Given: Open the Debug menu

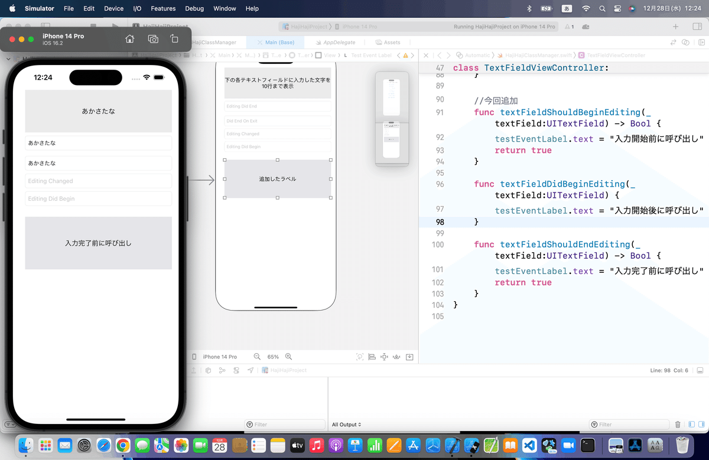Looking at the screenshot, I should (x=194, y=8).
